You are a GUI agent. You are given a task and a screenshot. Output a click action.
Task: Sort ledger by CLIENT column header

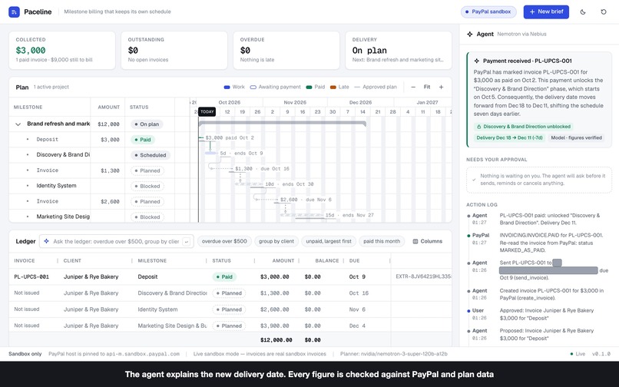pyautogui.click(x=72, y=260)
